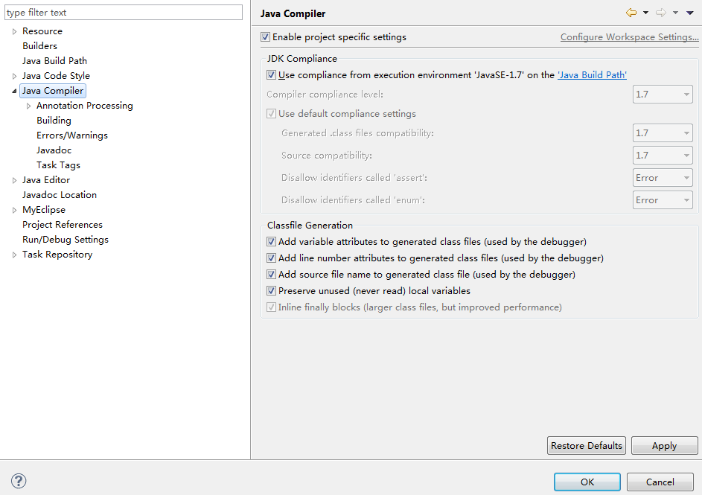This screenshot has width=702, height=495.
Task: Select Java Build Path in sidebar
Action: 54,61
